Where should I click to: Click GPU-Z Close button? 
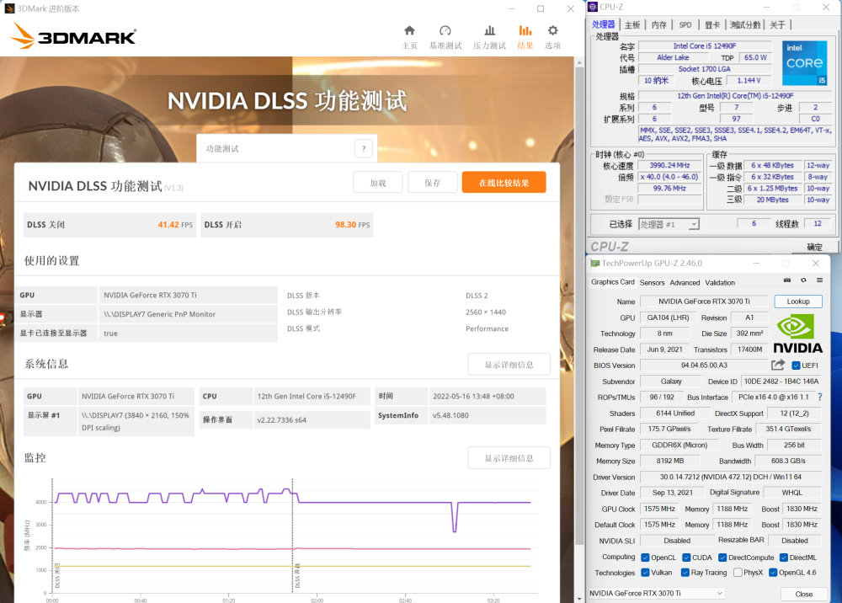pos(803,594)
